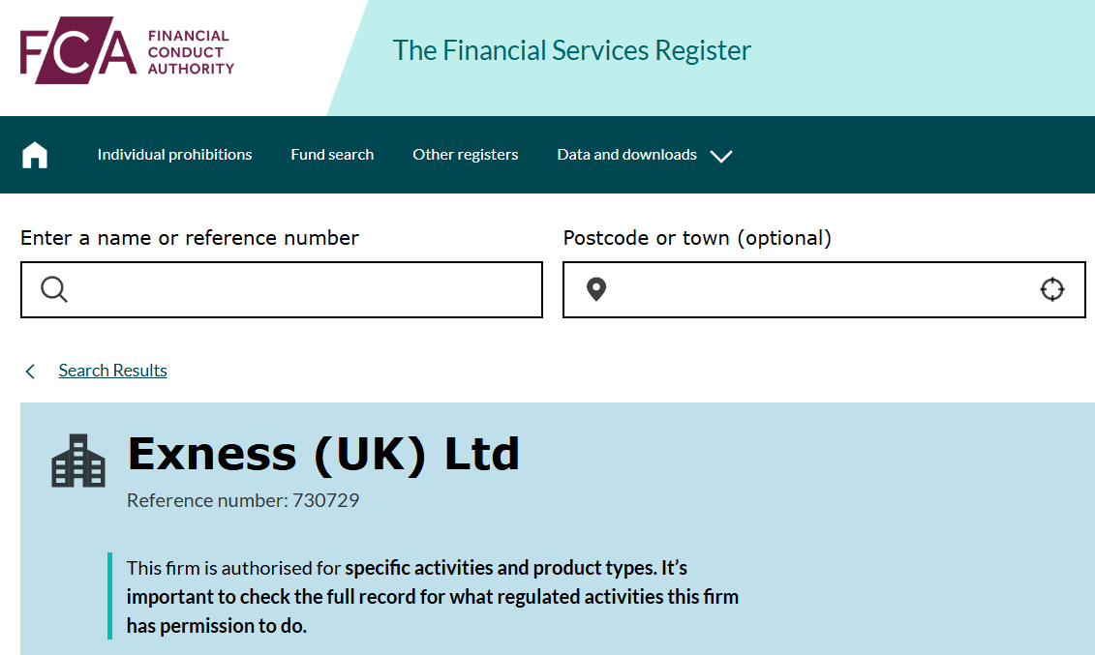Image resolution: width=1095 pixels, height=655 pixels.
Task: Click the 'Enter a name or reference number' label
Action: coord(190,238)
